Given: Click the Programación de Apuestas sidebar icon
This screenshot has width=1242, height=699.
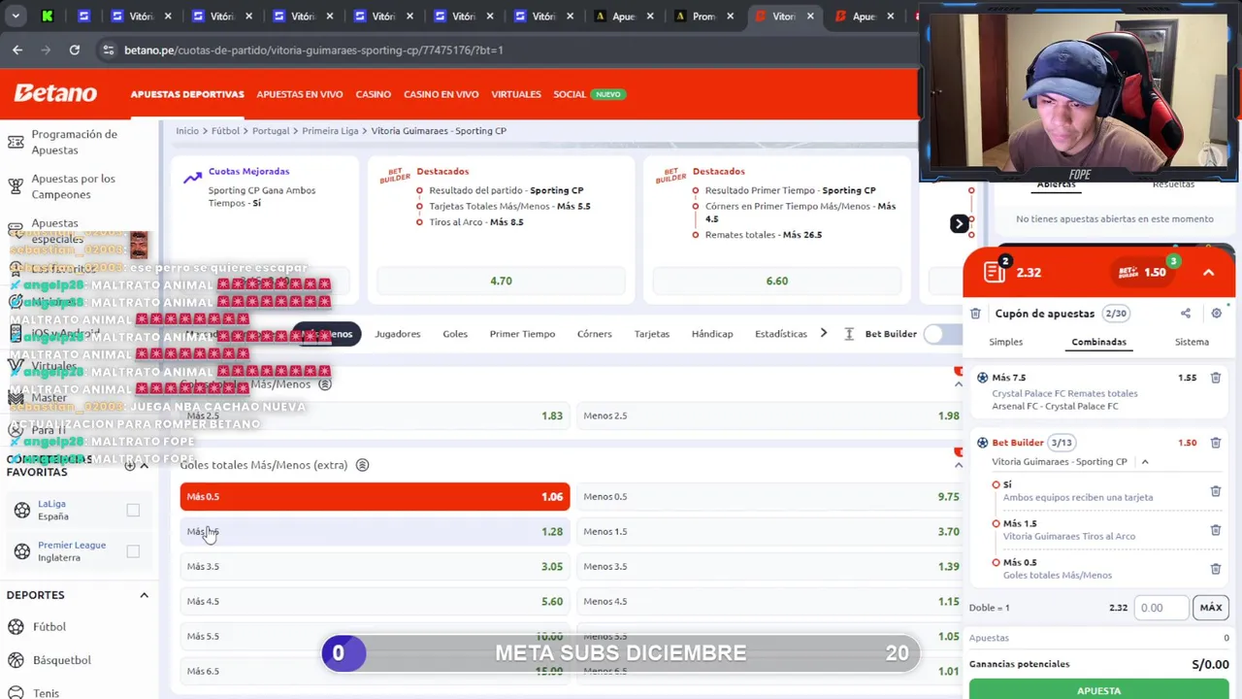Looking at the screenshot, I should (x=16, y=142).
